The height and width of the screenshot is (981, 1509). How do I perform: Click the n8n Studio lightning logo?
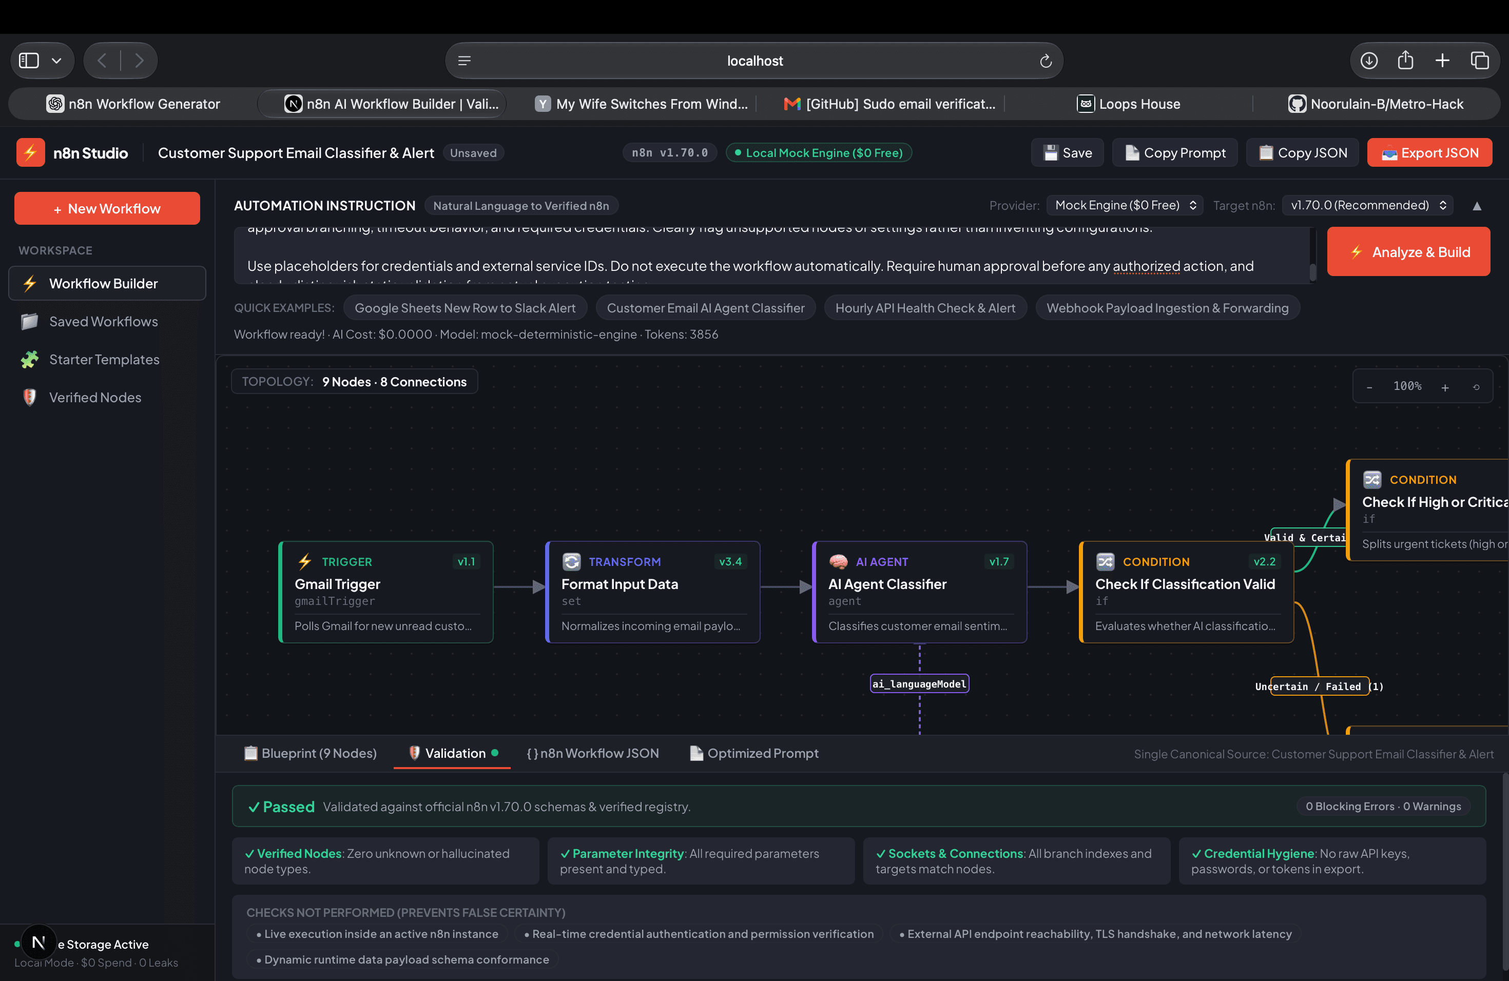pos(30,153)
